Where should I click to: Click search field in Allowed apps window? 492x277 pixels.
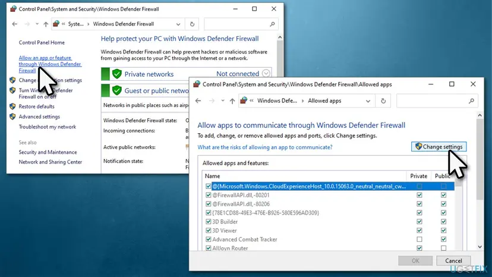(437, 101)
